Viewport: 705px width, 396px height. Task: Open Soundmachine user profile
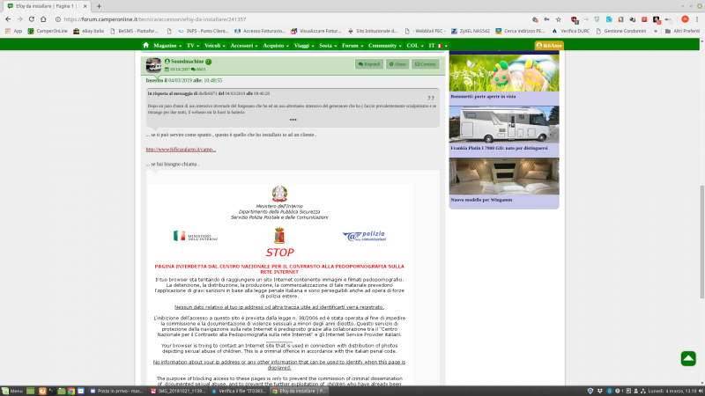click(x=187, y=61)
